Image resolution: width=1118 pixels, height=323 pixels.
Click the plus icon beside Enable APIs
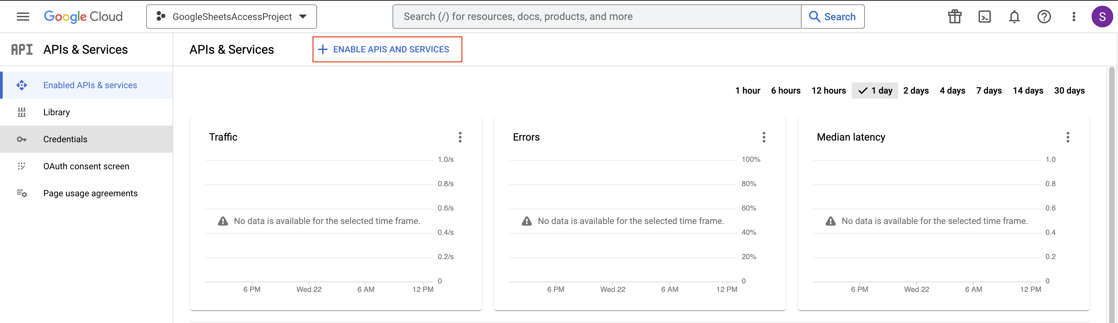click(x=322, y=49)
